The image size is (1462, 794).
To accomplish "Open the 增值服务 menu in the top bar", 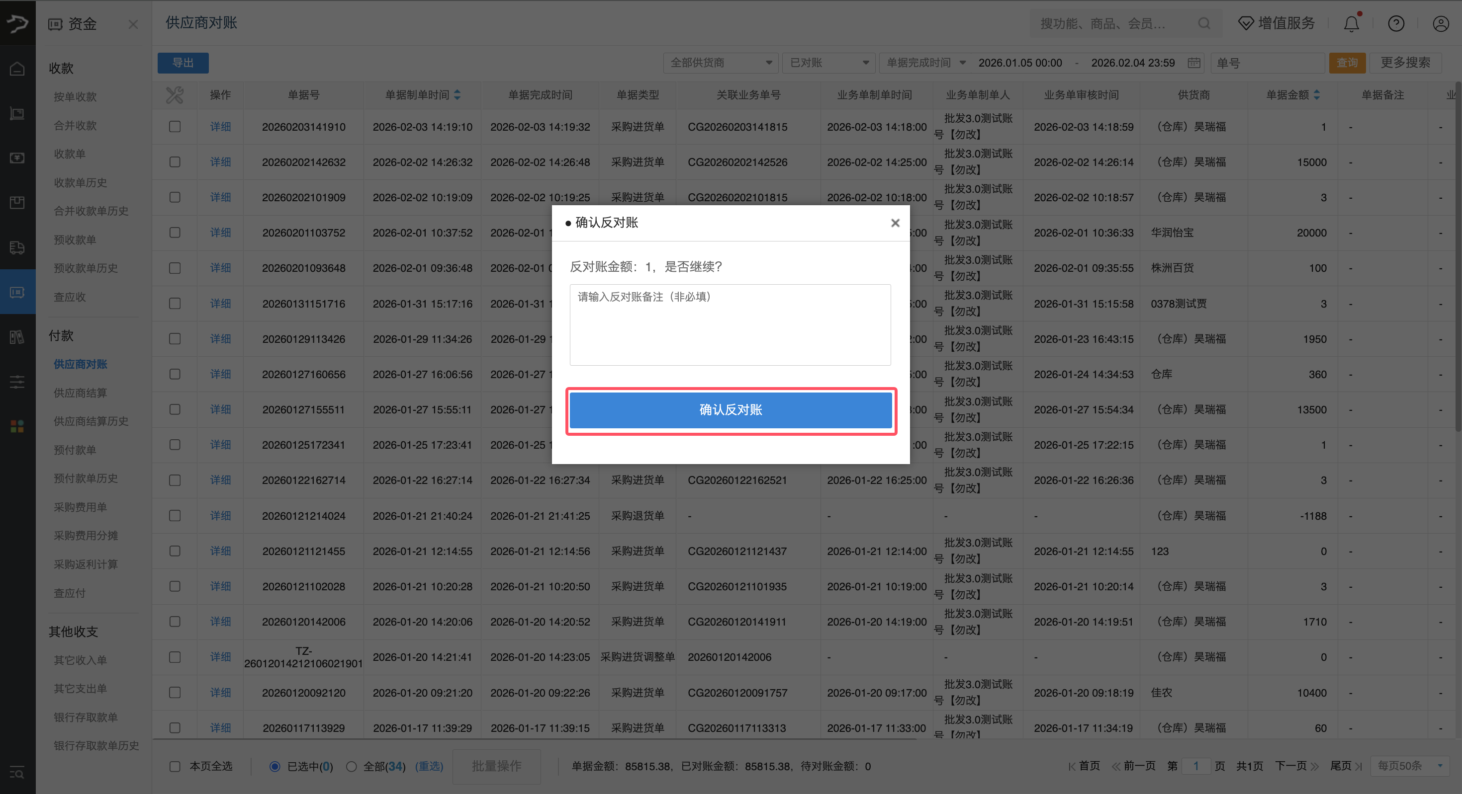I will (x=1276, y=23).
